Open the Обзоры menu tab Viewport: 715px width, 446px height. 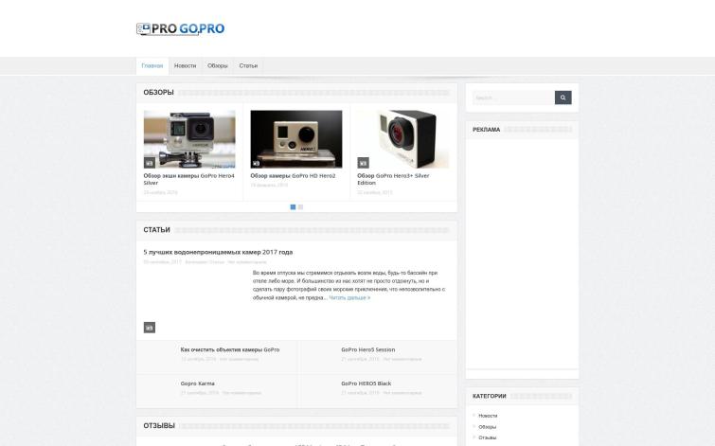(x=218, y=65)
